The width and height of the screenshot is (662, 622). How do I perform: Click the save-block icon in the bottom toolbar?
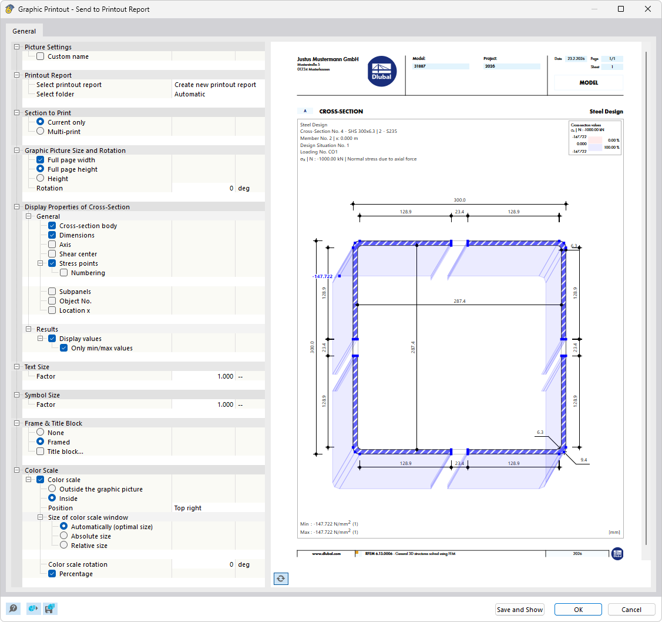(50, 608)
